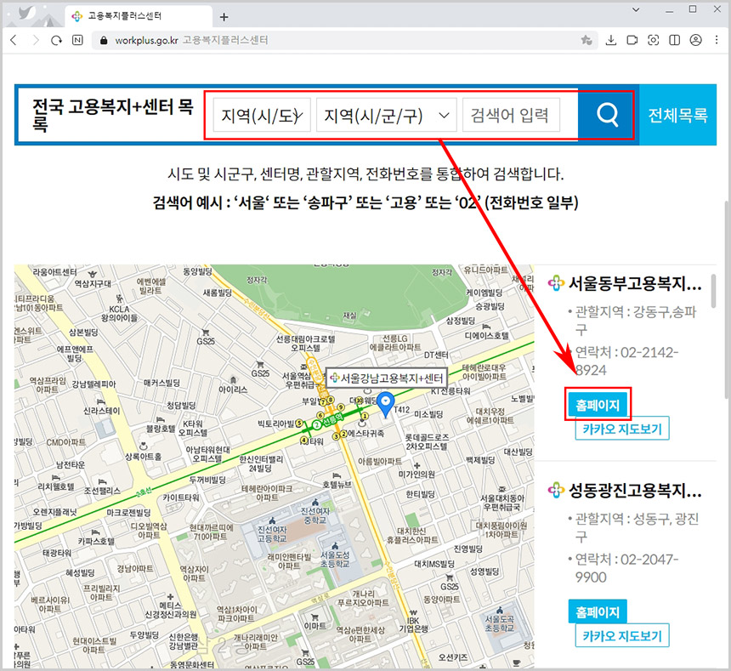This screenshot has height=671, width=731.
Task: Click the browser profile avatar icon
Action: coord(695,40)
